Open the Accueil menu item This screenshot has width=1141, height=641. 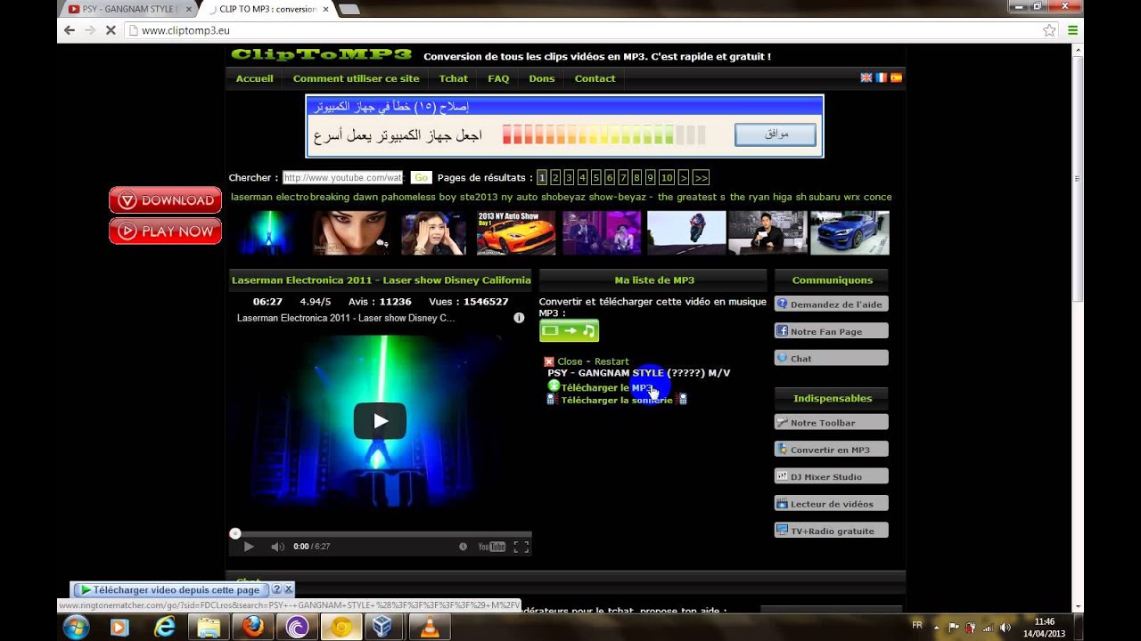254,78
